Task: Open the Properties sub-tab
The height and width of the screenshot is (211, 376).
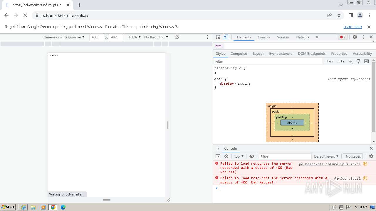Action: coord(339,54)
